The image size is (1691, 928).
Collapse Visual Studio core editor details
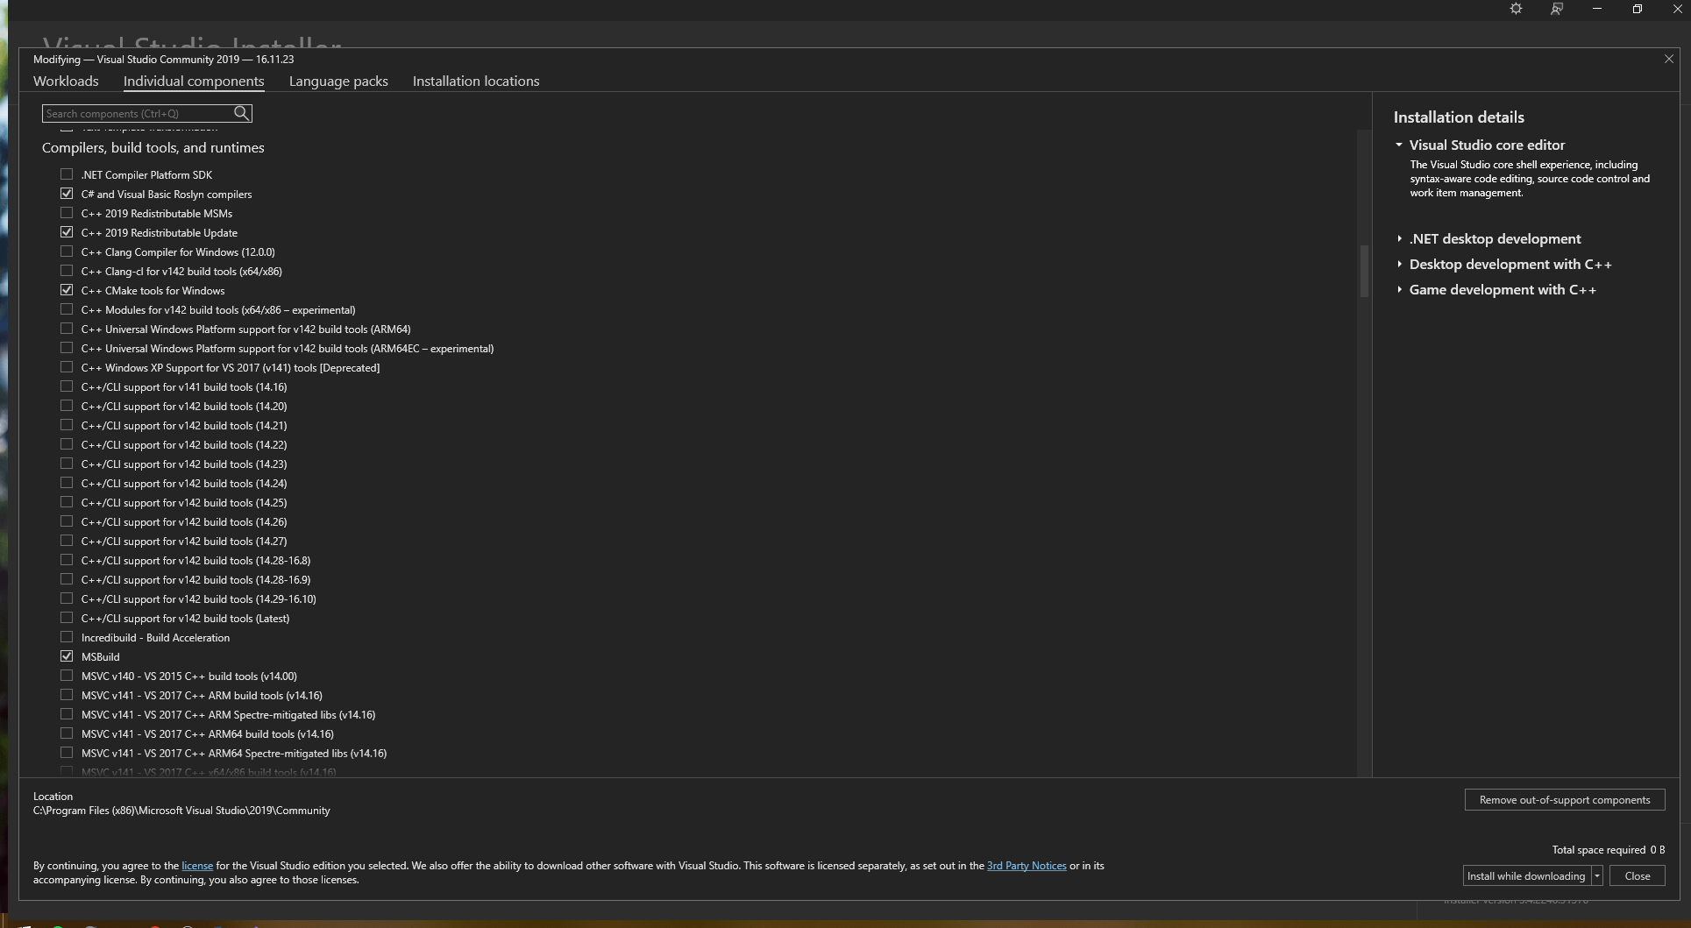1399,145
